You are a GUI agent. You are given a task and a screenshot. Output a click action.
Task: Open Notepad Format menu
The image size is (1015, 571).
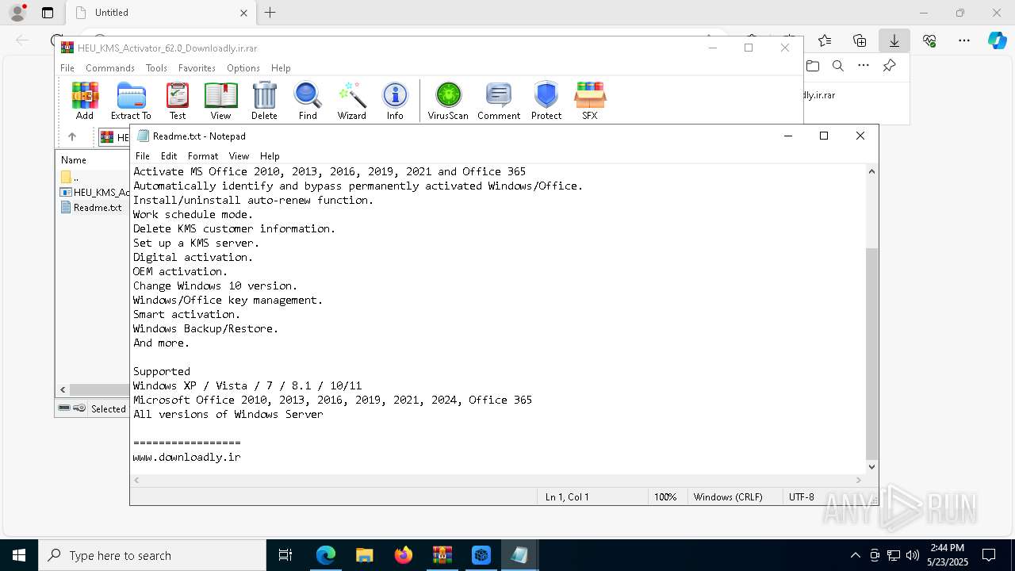[x=203, y=156]
